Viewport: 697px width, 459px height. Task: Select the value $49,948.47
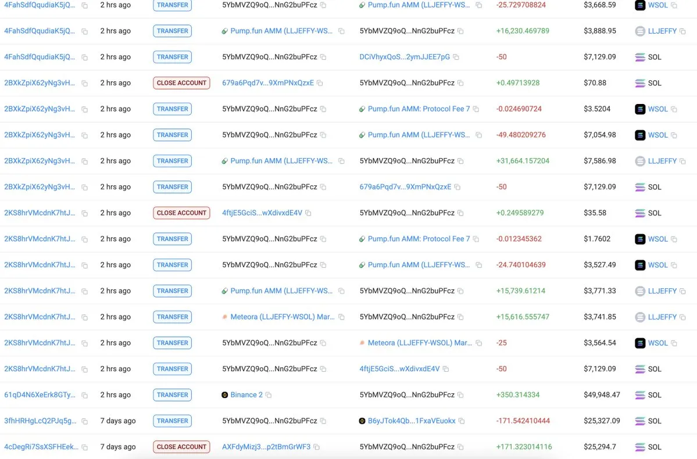coord(602,395)
